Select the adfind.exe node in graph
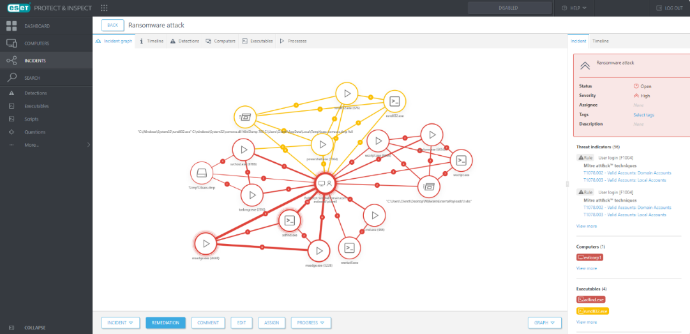This screenshot has height=334, width=690. (x=290, y=220)
